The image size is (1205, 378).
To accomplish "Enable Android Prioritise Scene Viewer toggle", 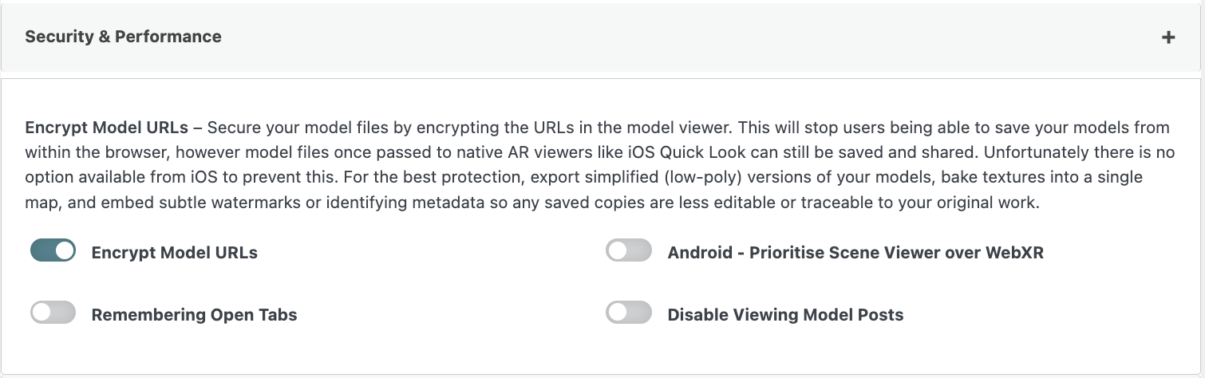I will click(x=629, y=251).
